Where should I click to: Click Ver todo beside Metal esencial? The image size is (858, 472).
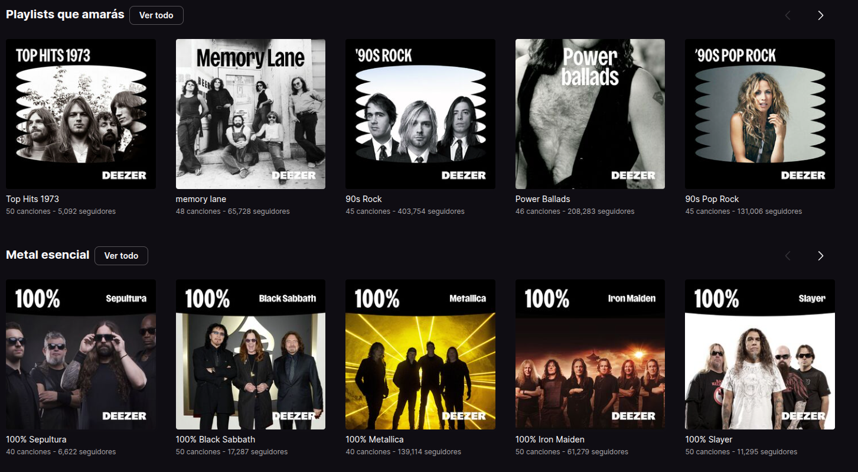pyautogui.click(x=121, y=256)
